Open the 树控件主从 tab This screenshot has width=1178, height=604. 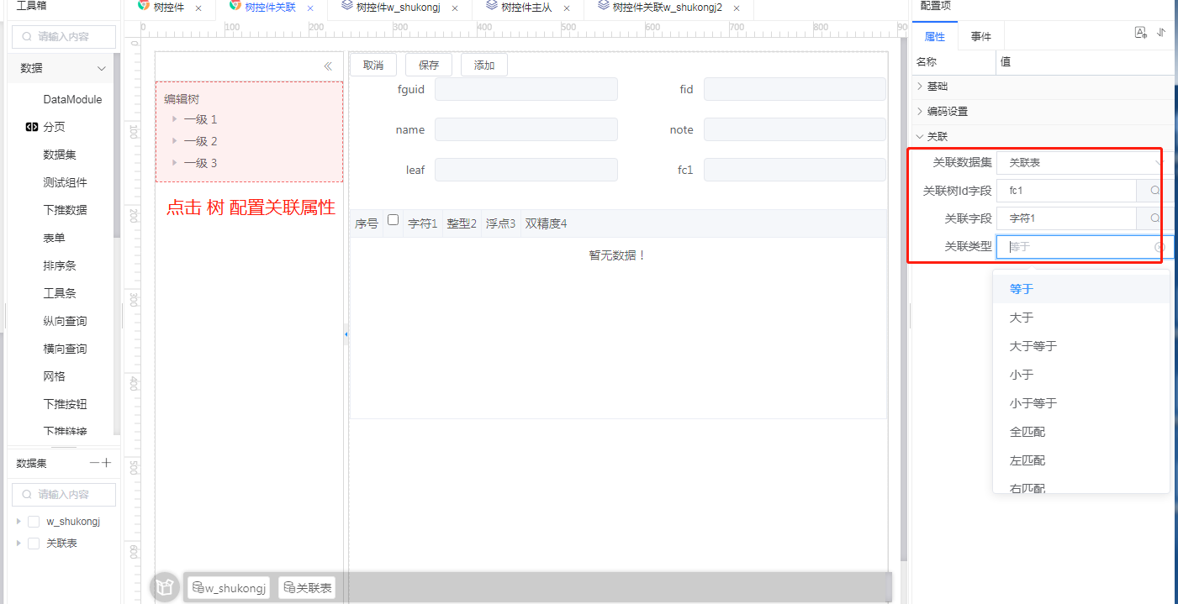526,8
